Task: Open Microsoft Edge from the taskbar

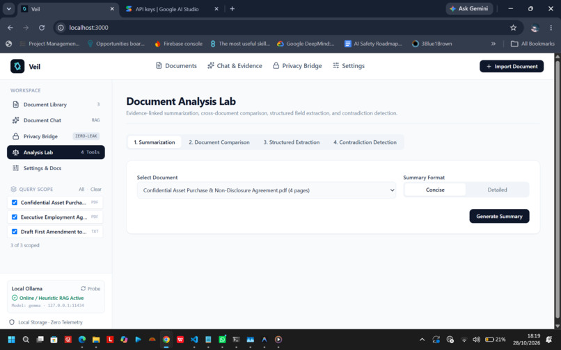Action: (82, 340)
